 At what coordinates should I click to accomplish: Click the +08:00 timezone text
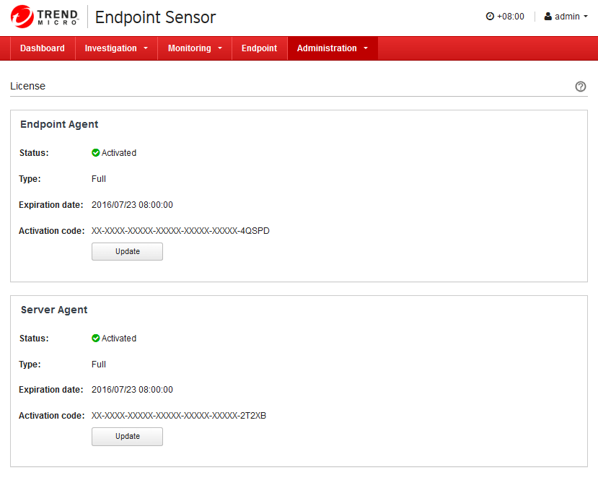tap(511, 17)
